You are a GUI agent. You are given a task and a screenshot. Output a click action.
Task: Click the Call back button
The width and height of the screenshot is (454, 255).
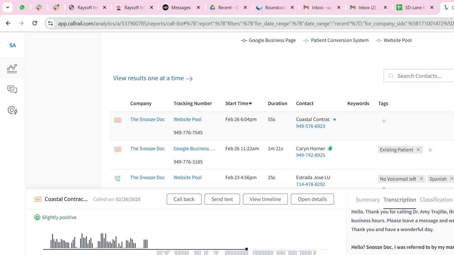(x=184, y=199)
